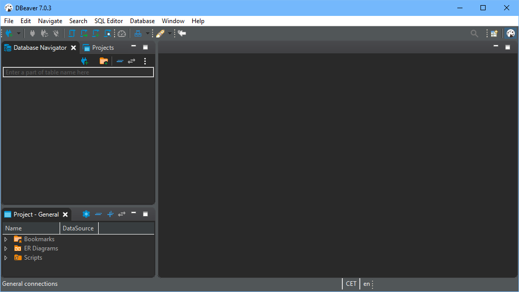
Task: Click the New Connection plug icon in the main toolbar
Action: coord(9,33)
